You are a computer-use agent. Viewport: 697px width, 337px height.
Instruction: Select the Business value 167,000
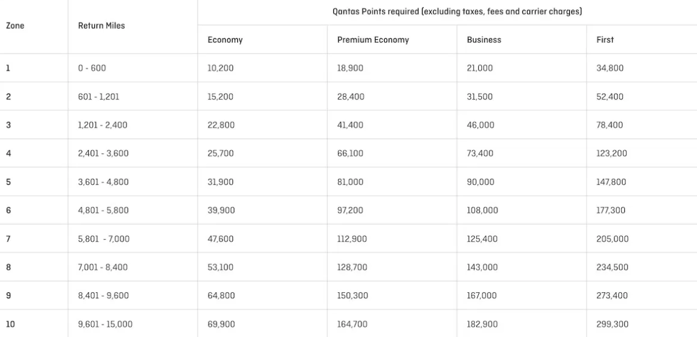[x=482, y=296]
